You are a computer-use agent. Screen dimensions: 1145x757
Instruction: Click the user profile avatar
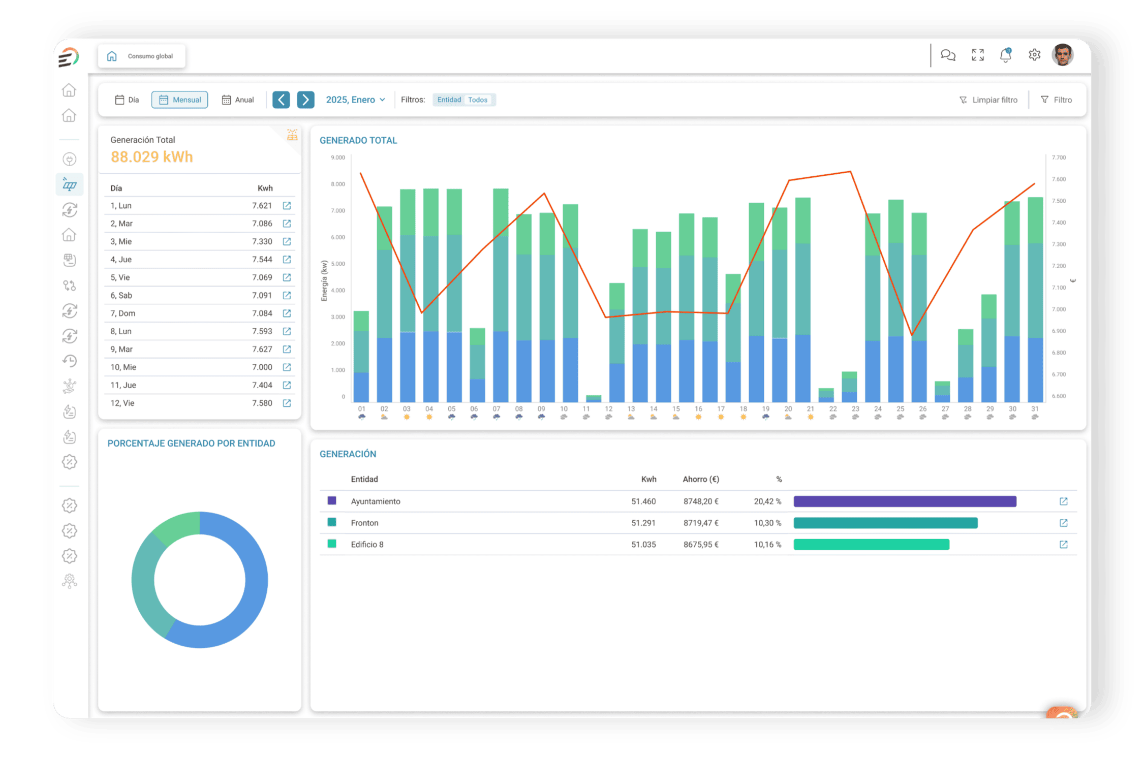1063,55
